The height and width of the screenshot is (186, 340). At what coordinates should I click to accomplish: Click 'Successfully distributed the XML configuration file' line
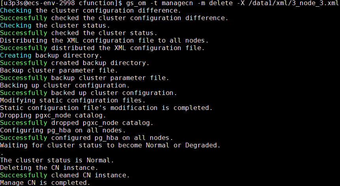coord(102,48)
